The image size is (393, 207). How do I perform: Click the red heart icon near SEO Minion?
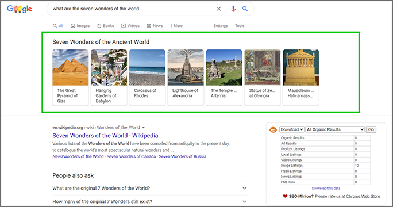coord(285,196)
